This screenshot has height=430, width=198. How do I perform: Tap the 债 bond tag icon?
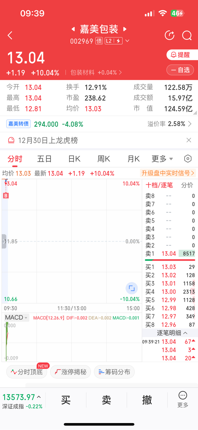(99, 41)
